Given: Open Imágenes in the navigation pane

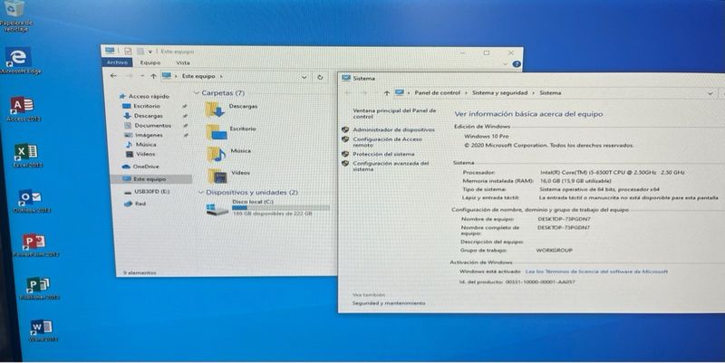Looking at the screenshot, I should (x=144, y=135).
